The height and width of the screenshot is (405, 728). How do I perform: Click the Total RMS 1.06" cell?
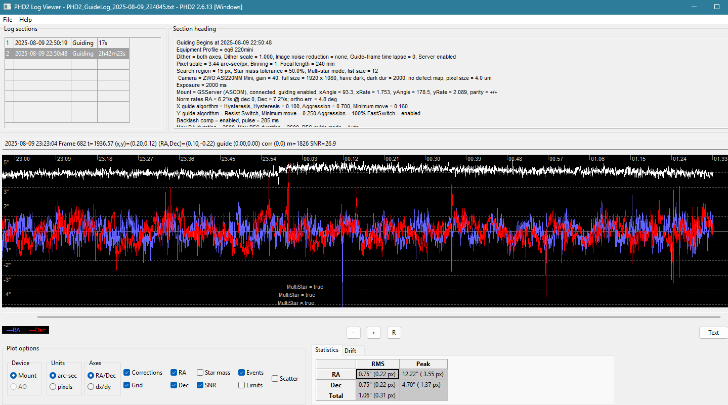pyautogui.click(x=377, y=396)
